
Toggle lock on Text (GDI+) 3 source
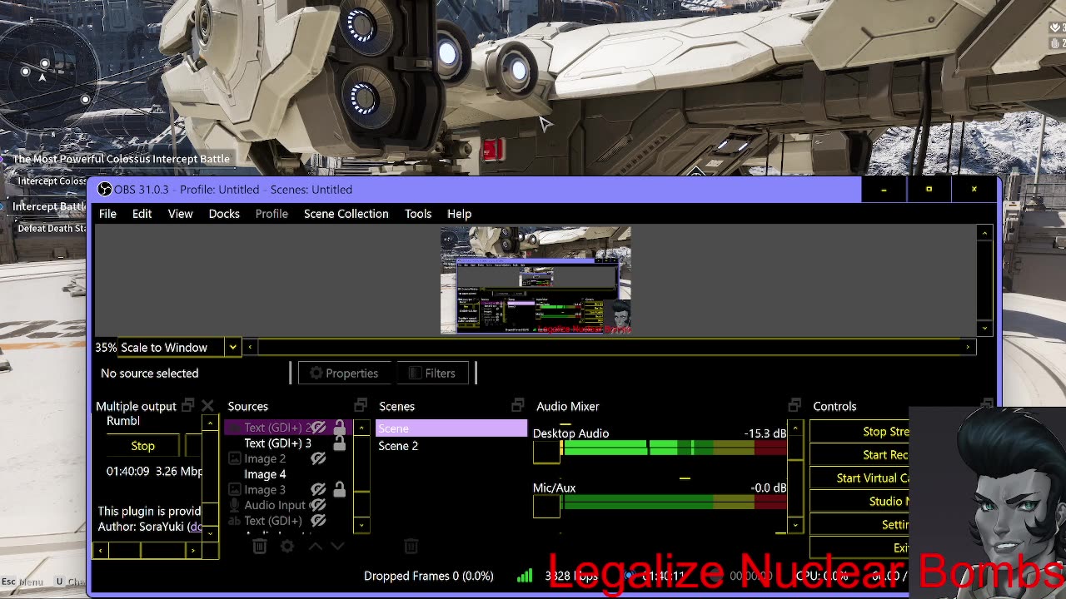coord(339,443)
